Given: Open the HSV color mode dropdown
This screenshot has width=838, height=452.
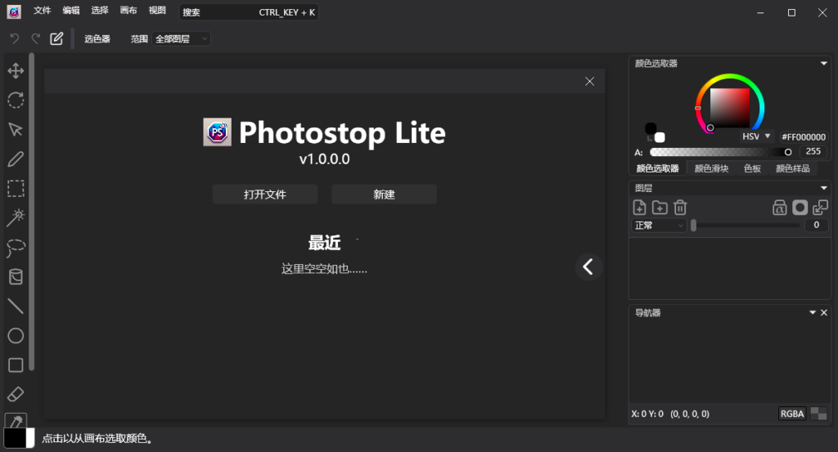Looking at the screenshot, I should tap(755, 136).
